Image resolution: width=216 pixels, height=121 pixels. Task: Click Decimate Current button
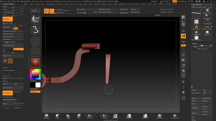[13, 37]
